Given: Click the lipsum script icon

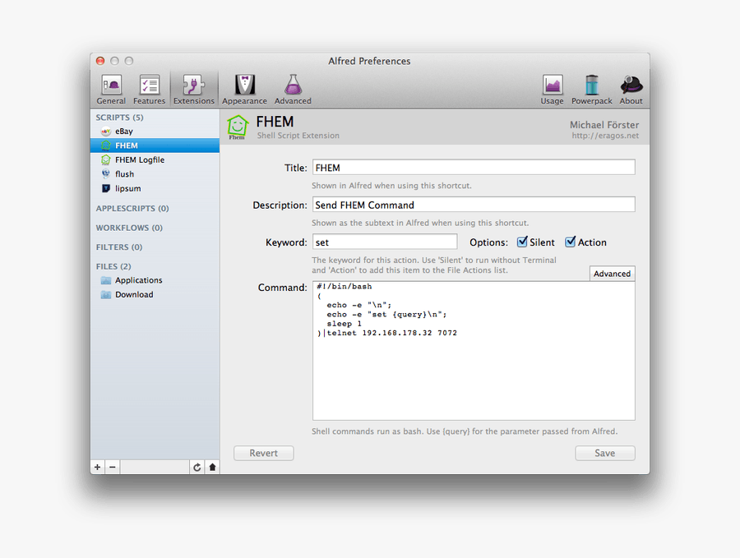Looking at the screenshot, I should [106, 188].
